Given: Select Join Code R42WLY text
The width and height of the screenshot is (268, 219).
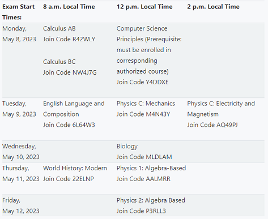Looking at the screenshot, I should point(69,39).
